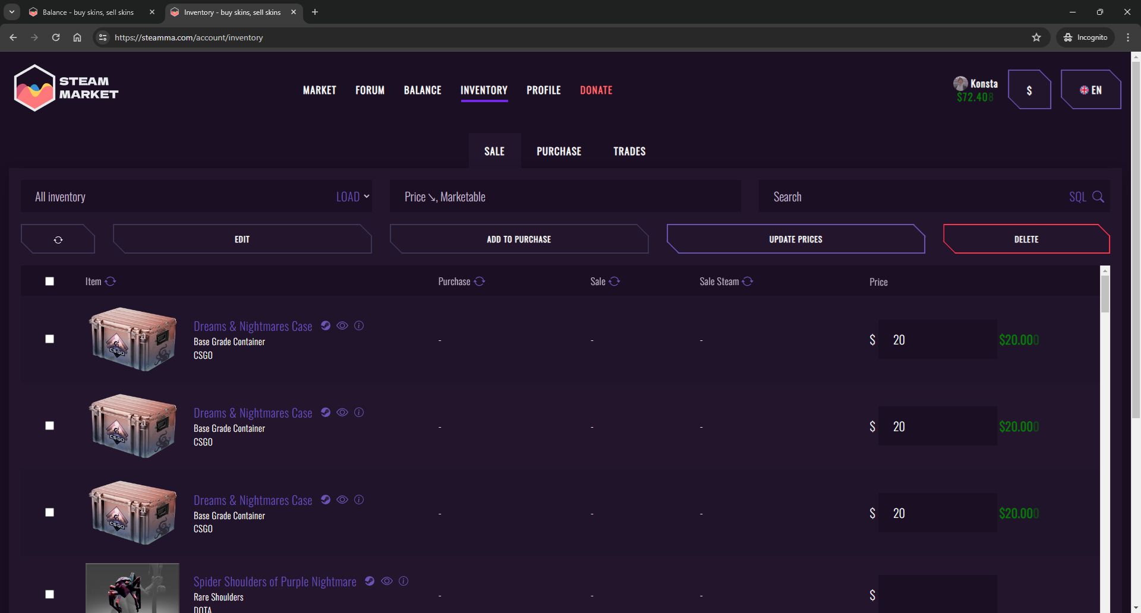Click the Steam Market logo
Viewport: 1141px width, 613px height.
[66, 88]
